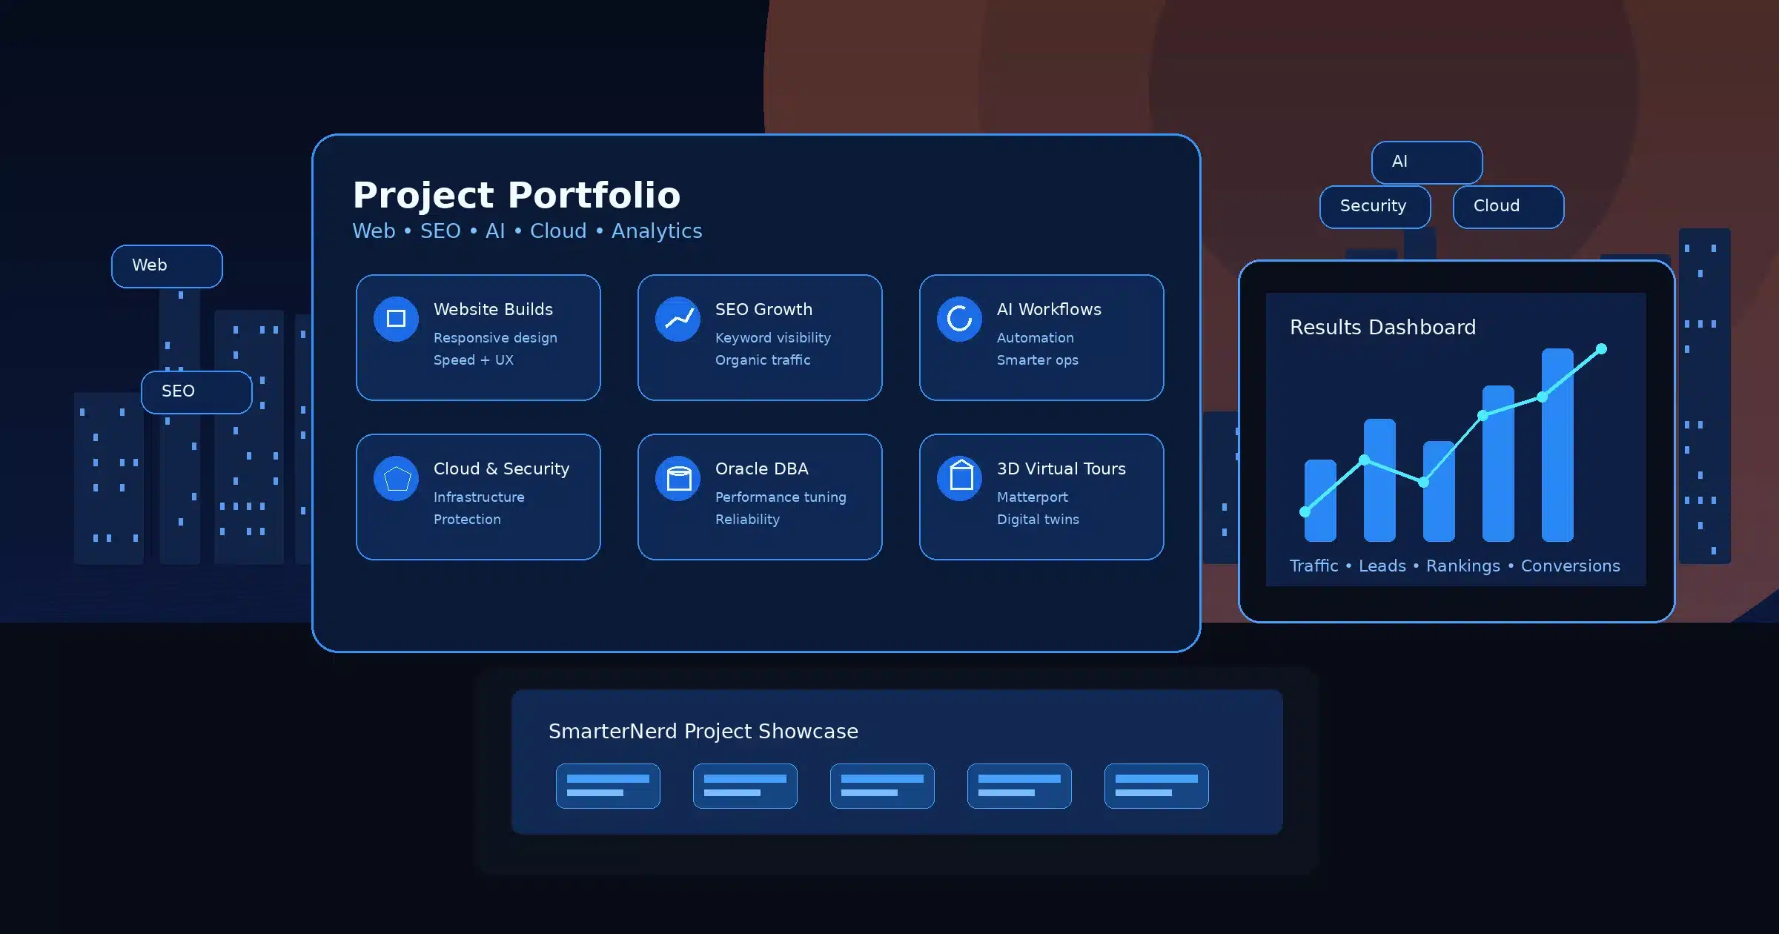Select the Cloud tag pill
This screenshot has height=934, width=1779.
click(1508, 207)
